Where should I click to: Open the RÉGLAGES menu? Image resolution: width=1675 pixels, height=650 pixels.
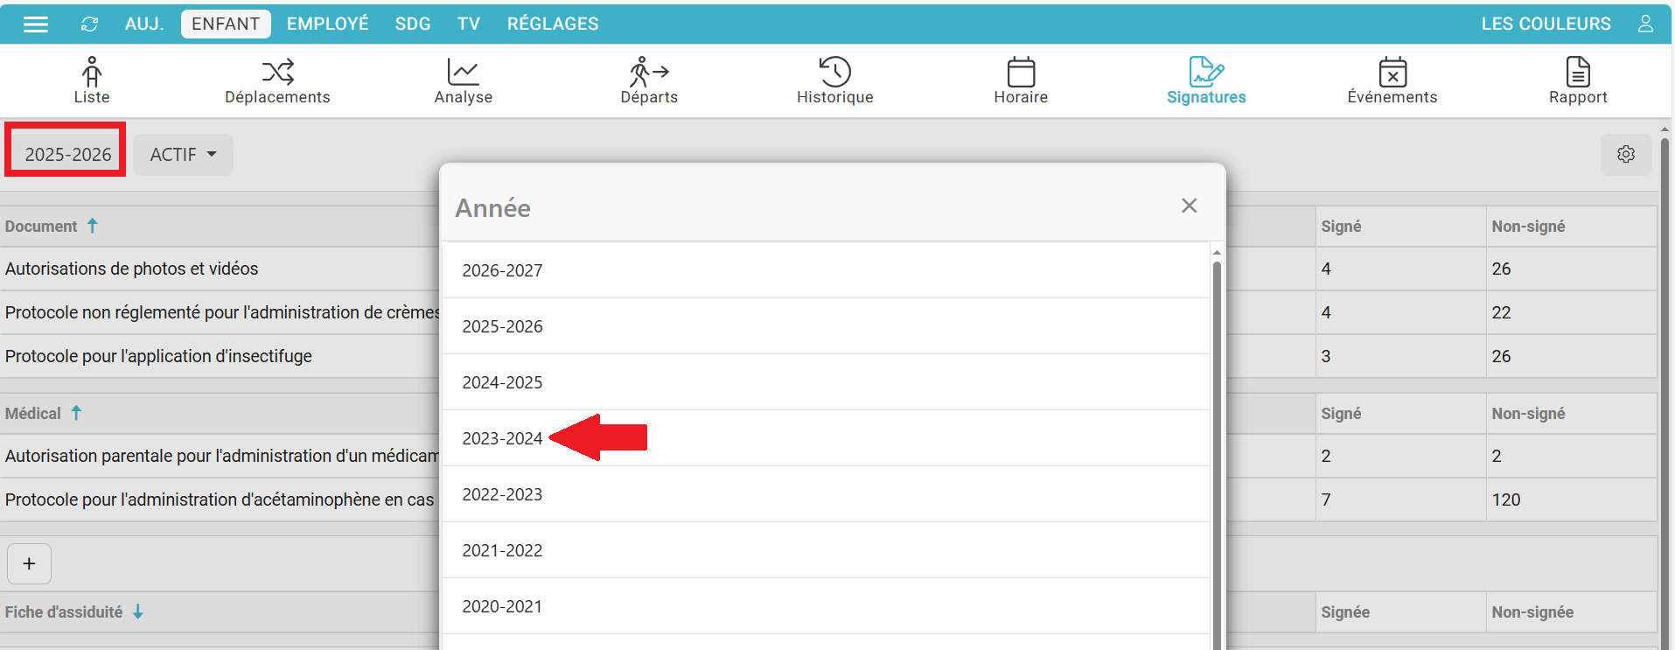click(x=553, y=24)
